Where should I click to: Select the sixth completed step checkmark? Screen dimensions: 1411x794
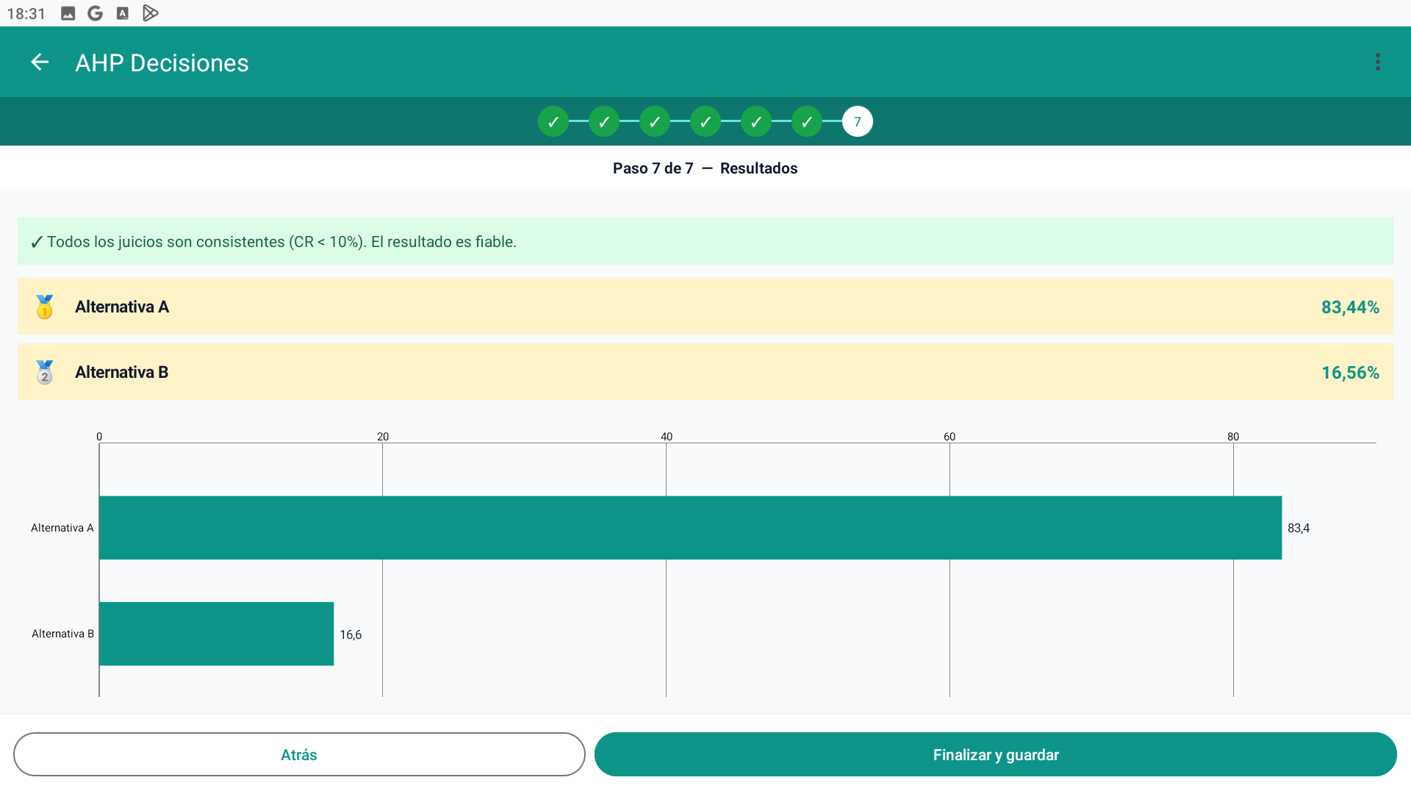click(x=807, y=122)
